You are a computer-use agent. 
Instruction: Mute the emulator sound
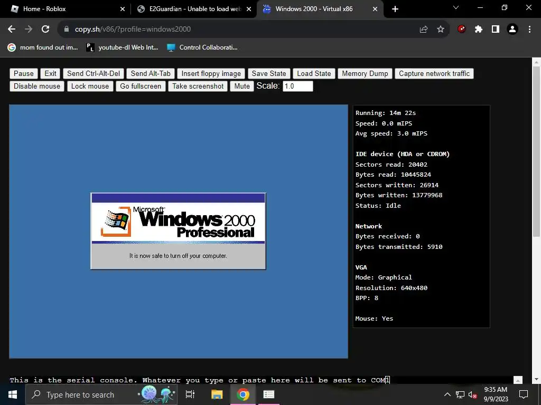click(x=242, y=86)
